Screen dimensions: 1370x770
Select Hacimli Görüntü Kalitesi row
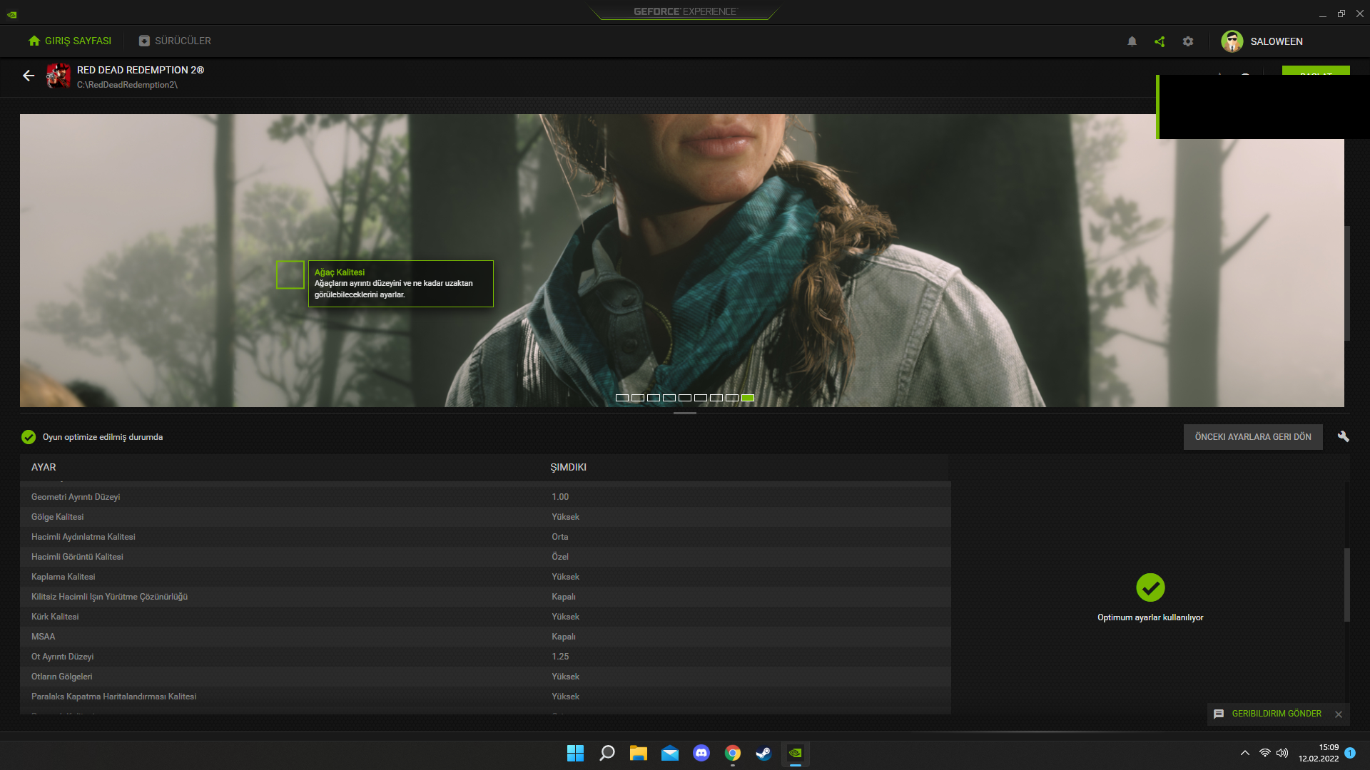click(485, 557)
